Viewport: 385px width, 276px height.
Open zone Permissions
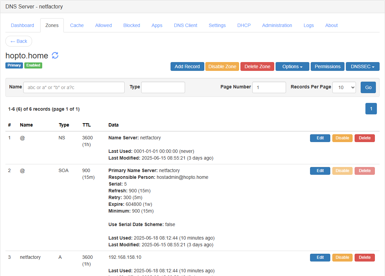click(x=327, y=66)
